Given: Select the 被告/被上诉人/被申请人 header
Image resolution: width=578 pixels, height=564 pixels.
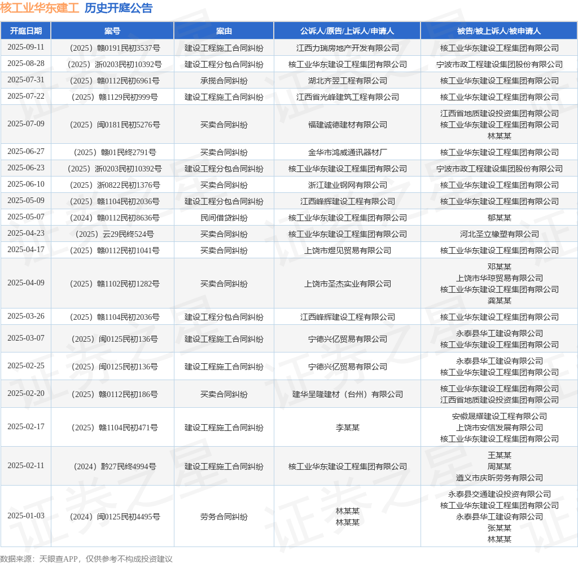Looking at the screenshot, I should [x=499, y=31].
